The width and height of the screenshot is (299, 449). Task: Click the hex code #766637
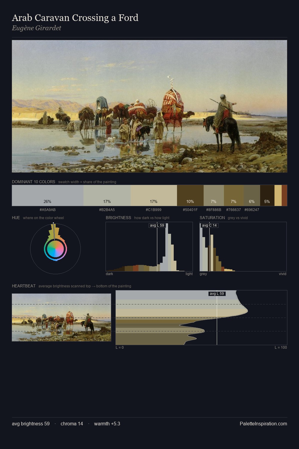tap(234, 210)
